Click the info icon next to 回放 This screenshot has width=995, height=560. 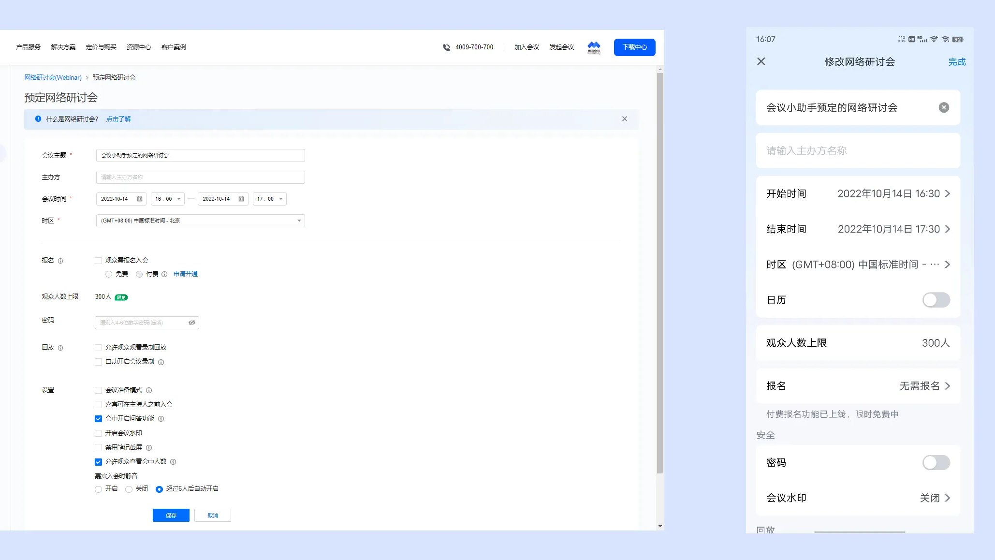59,347
